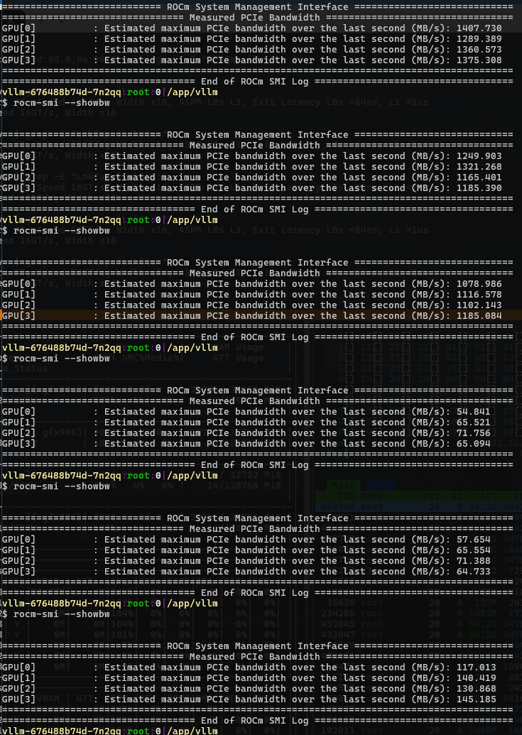Screen dimensions: 522x735
Task: Select the 1360.573 bandwidth reading
Action: (x=479, y=50)
